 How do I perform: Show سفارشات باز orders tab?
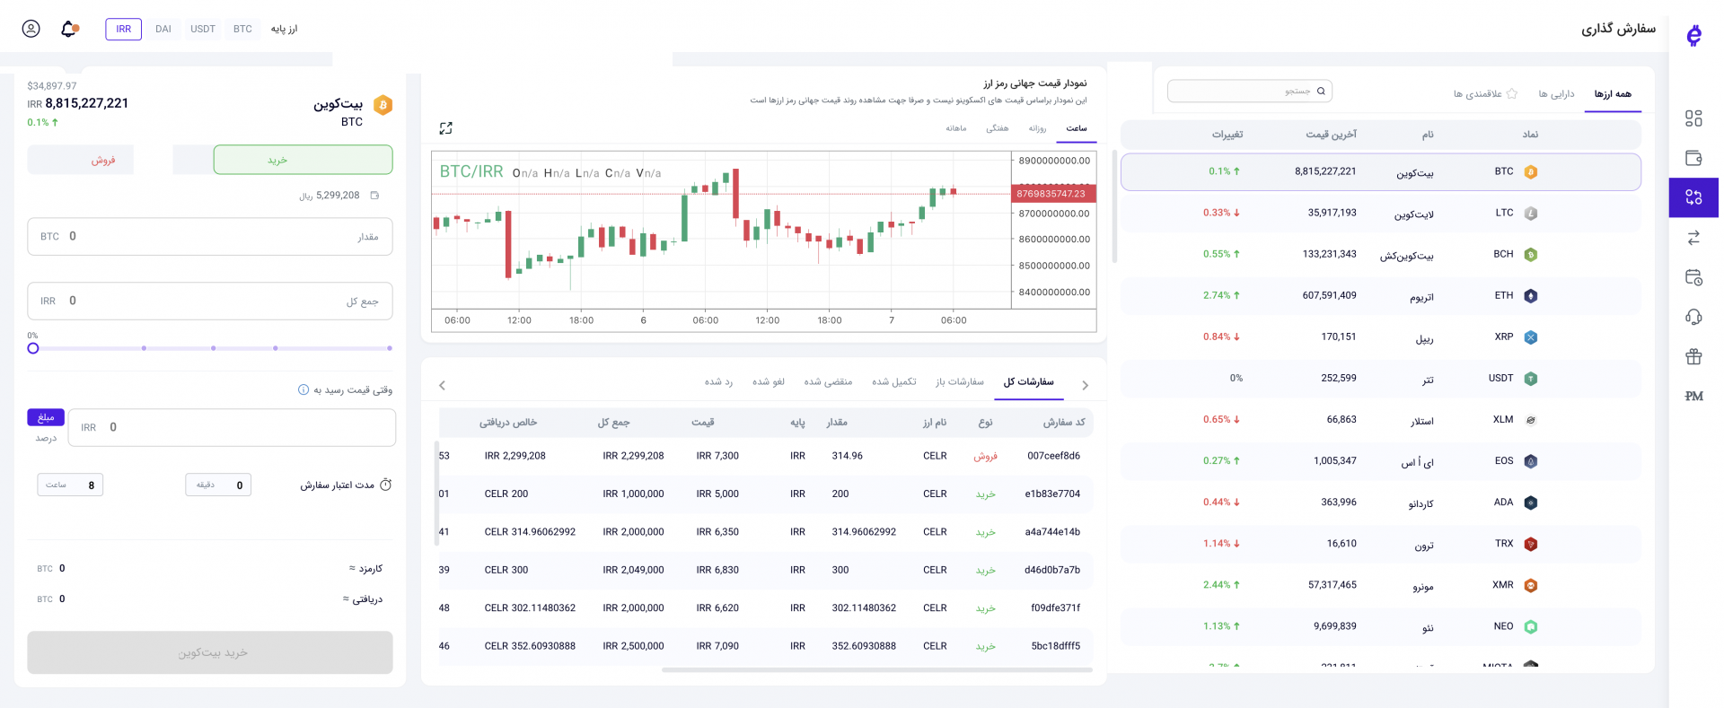click(959, 381)
